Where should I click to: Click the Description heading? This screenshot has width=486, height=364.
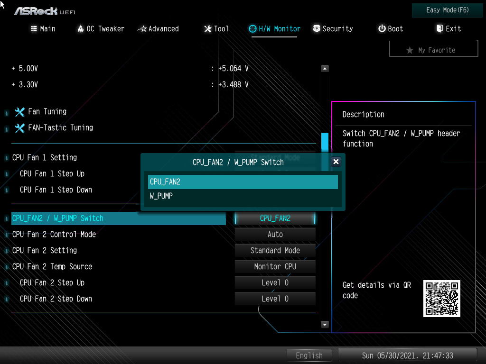363,115
